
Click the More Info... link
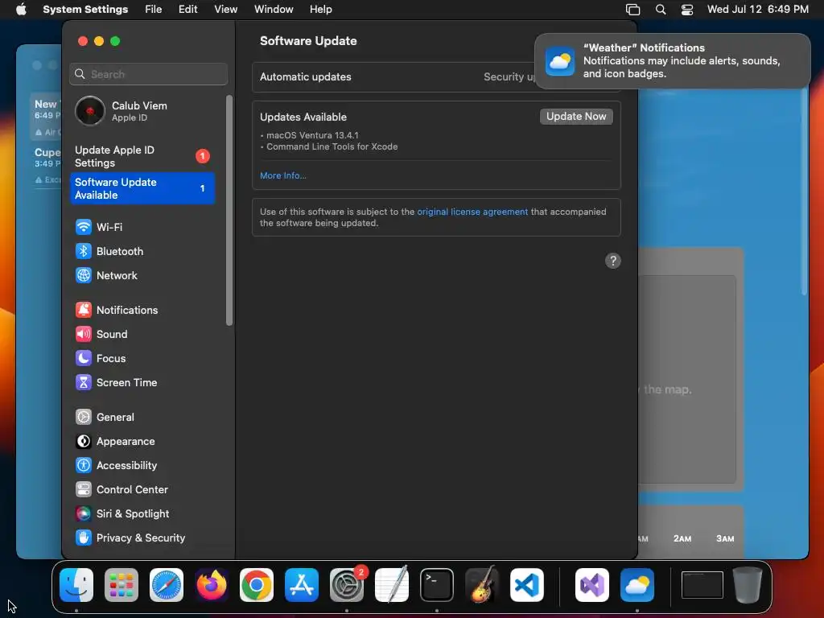click(x=282, y=175)
